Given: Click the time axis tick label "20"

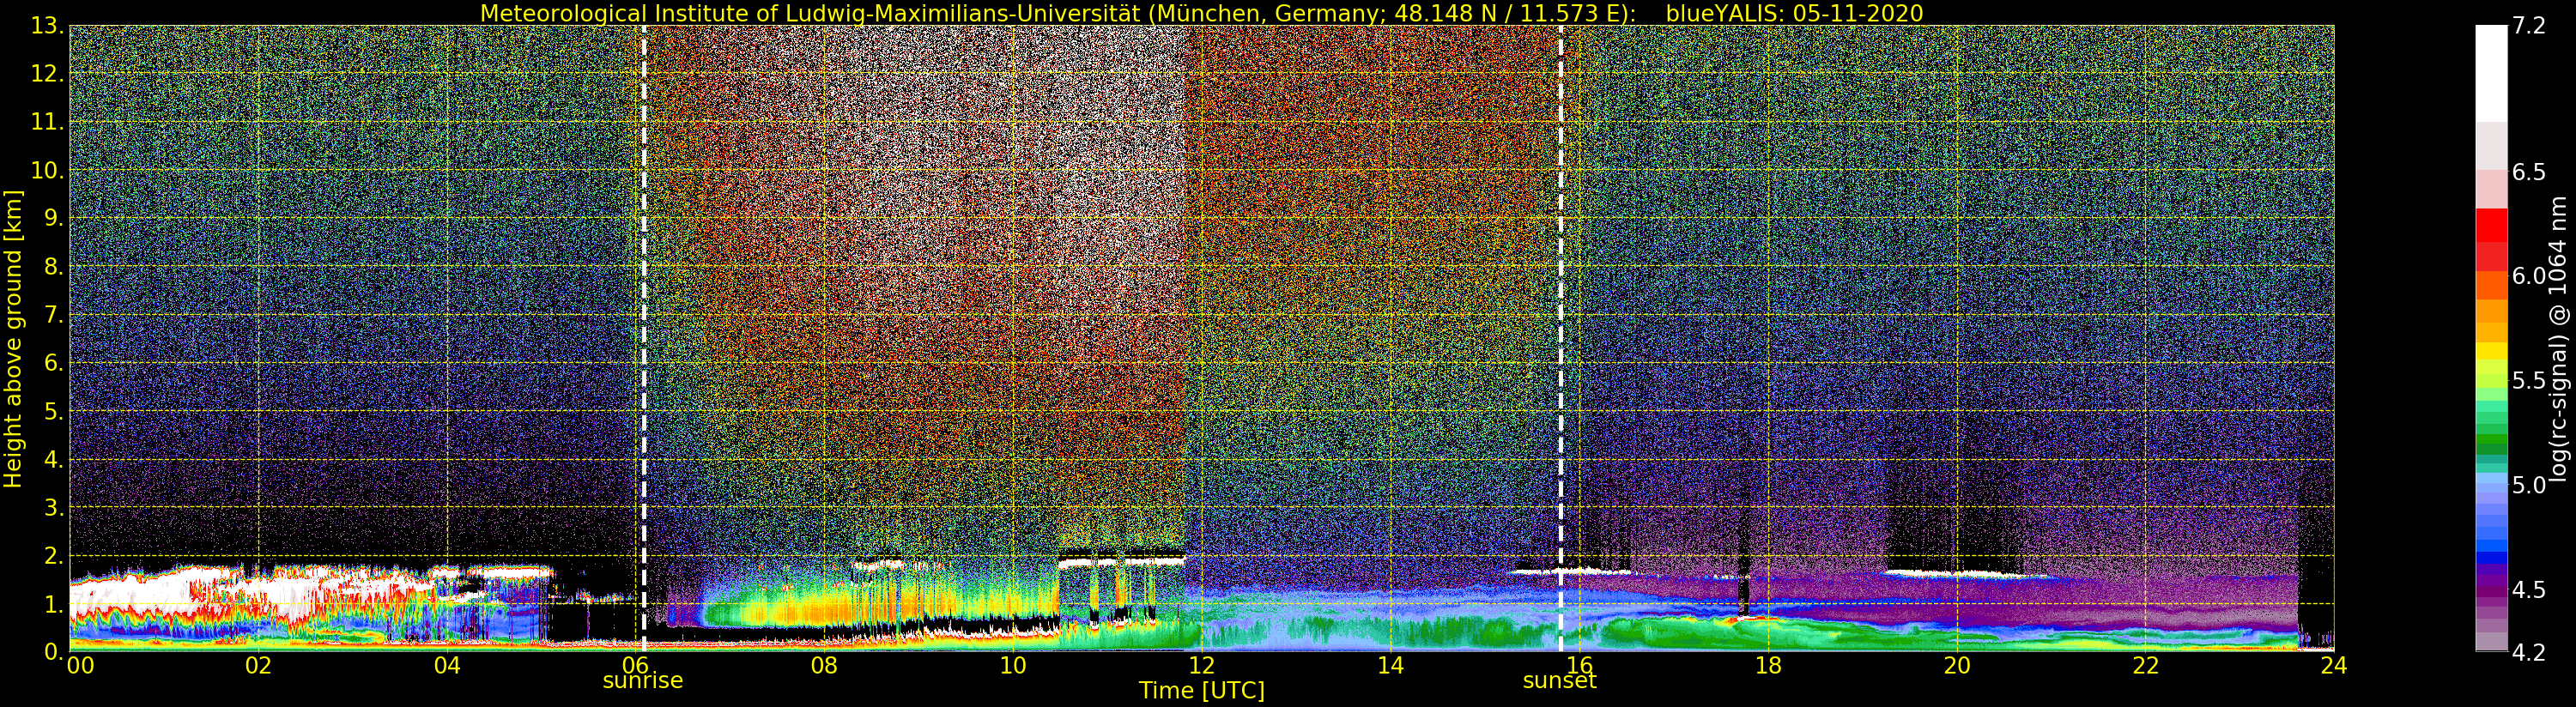Looking at the screenshot, I should coord(1957,666).
